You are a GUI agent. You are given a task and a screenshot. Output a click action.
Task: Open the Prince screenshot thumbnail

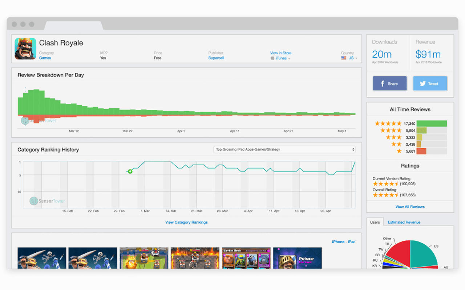(297, 258)
